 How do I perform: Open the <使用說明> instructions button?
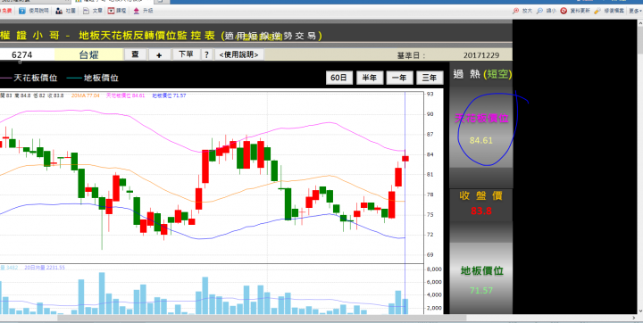click(x=239, y=54)
